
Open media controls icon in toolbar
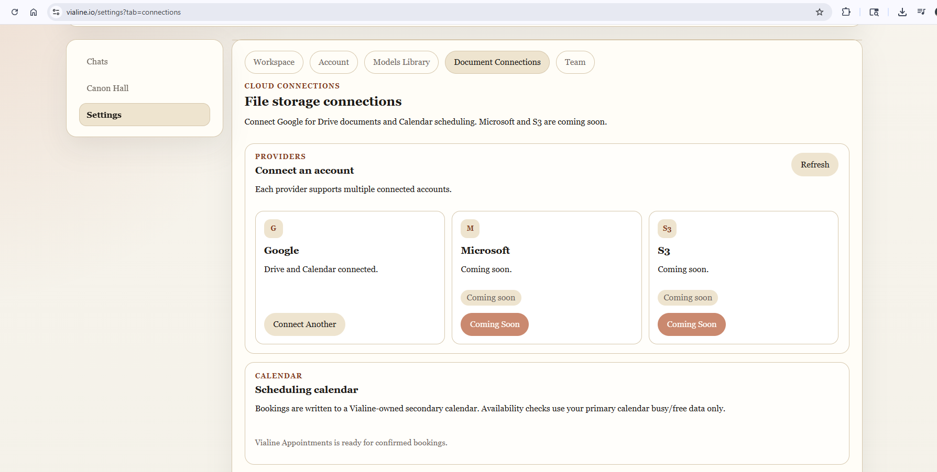coord(921,12)
